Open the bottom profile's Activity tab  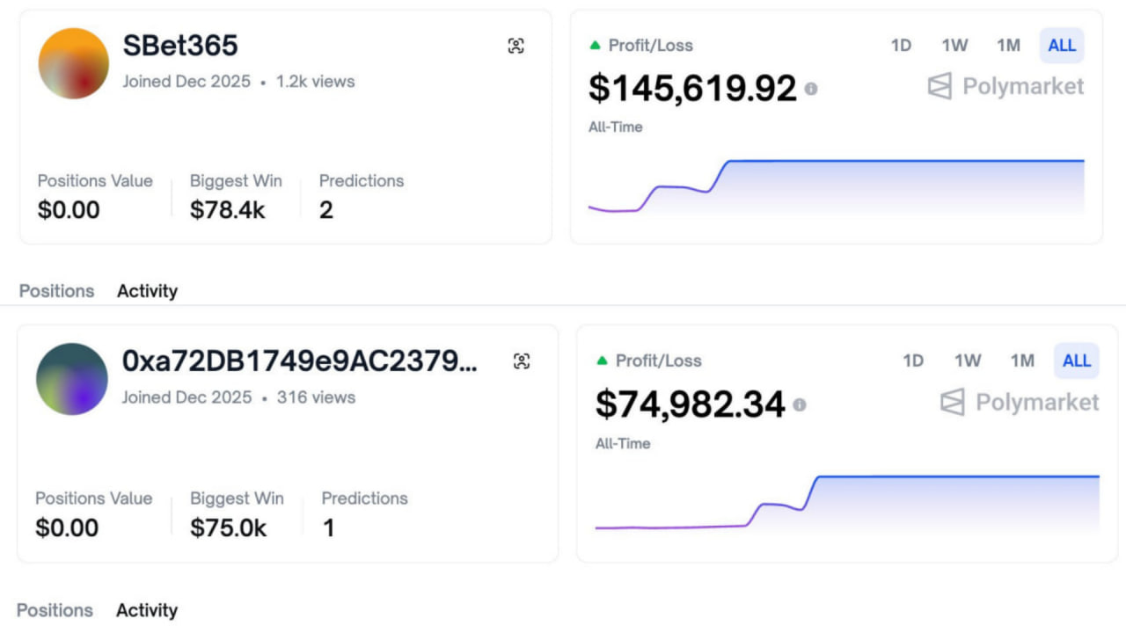pos(146,610)
